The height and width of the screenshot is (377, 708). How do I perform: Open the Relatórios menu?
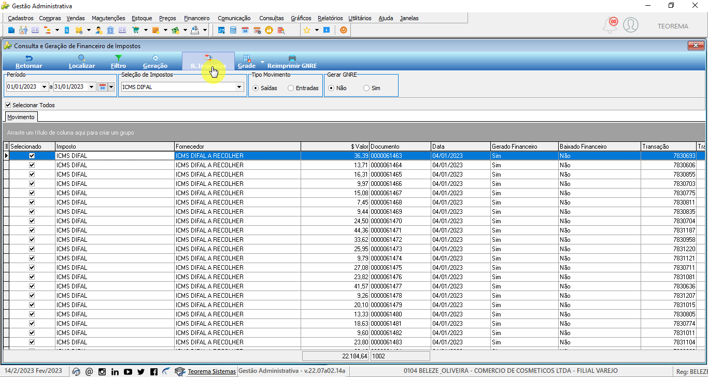(x=330, y=18)
